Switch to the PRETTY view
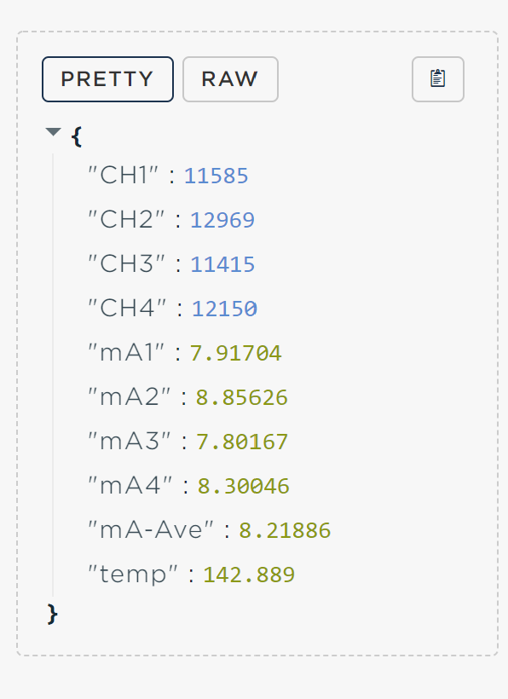The image size is (508, 699). (107, 79)
